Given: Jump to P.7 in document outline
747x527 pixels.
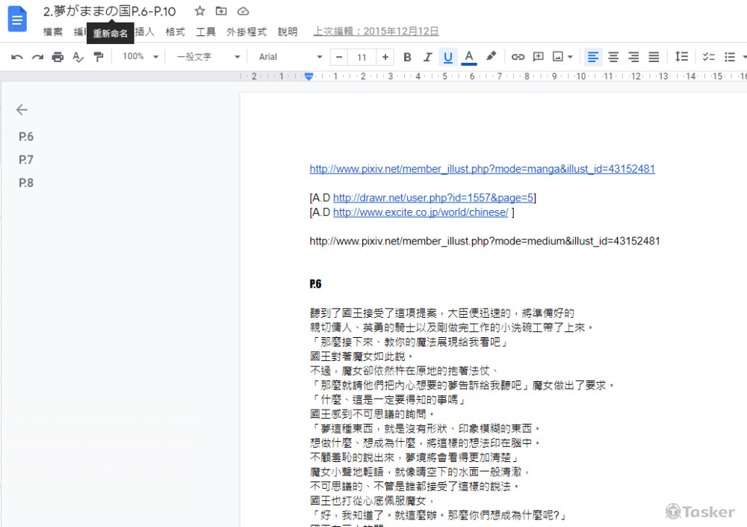Looking at the screenshot, I should coord(26,160).
